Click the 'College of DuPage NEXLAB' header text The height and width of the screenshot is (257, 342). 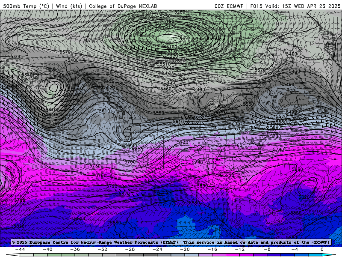coord(123,6)
